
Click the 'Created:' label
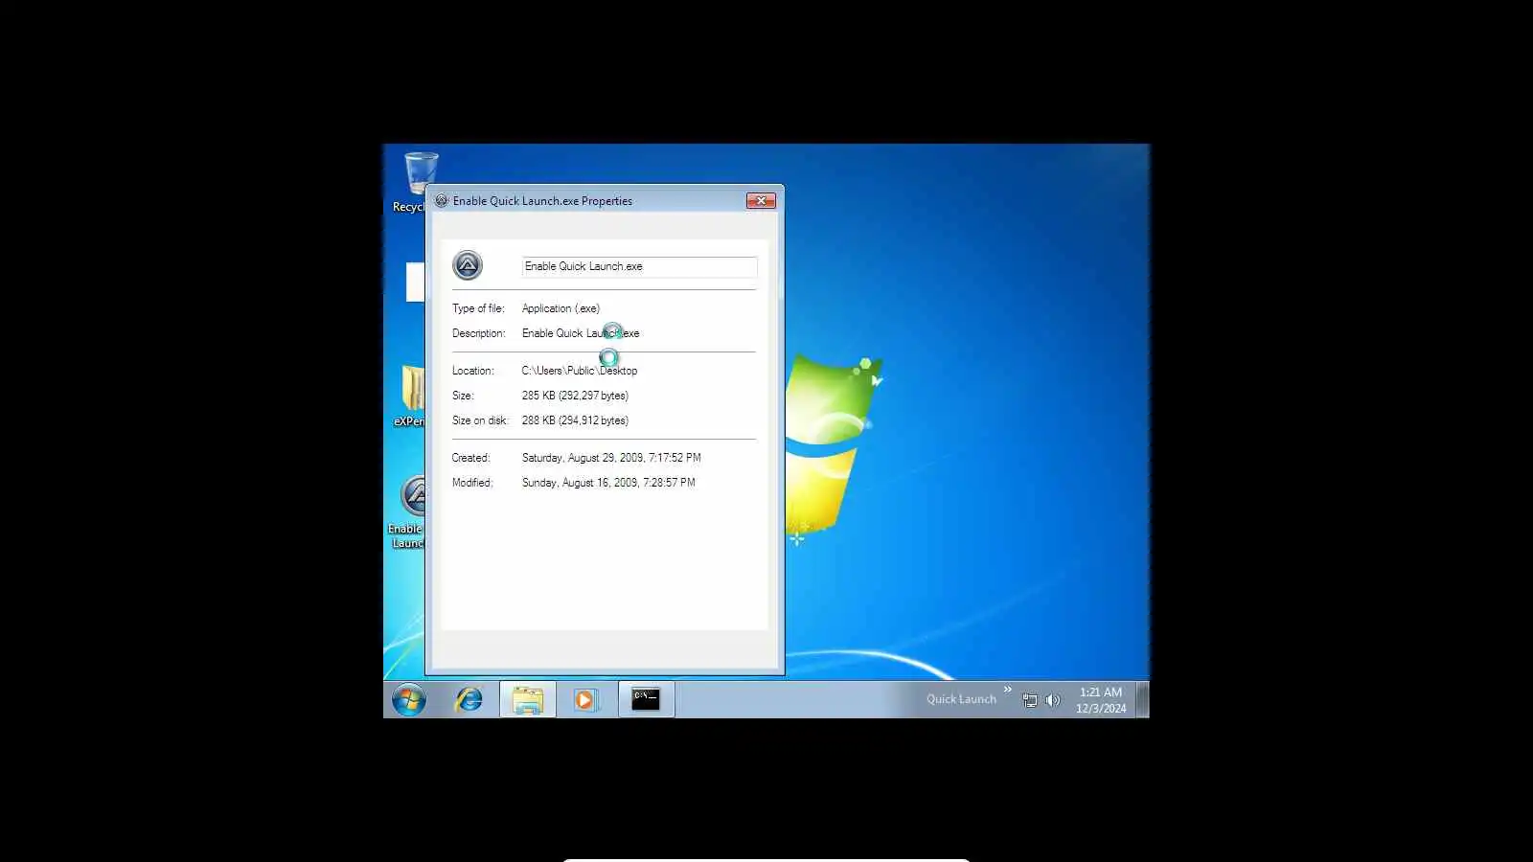pyautogui.click(x=471, y=458)
